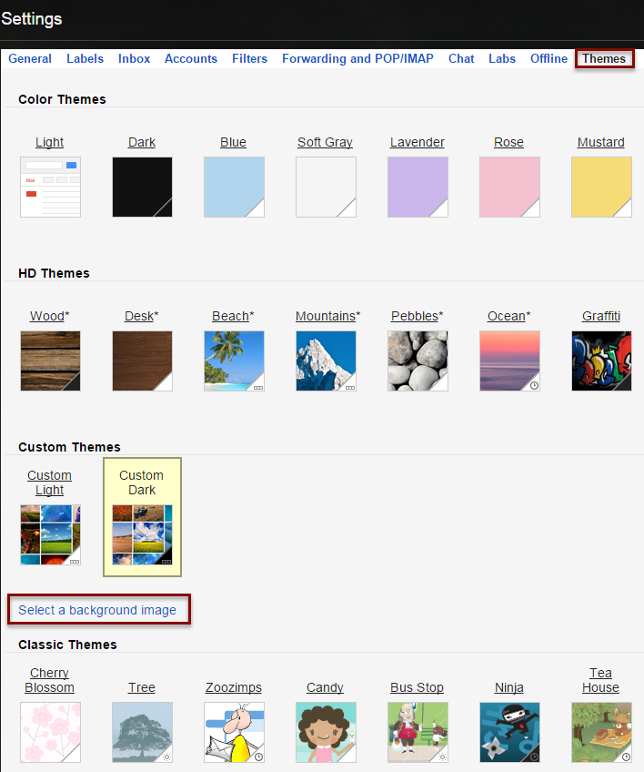Viewport: 644px width, 772px height.
Task: Choose the Zoozimps cartoon theme thumbnail
Action: [234, 732]
